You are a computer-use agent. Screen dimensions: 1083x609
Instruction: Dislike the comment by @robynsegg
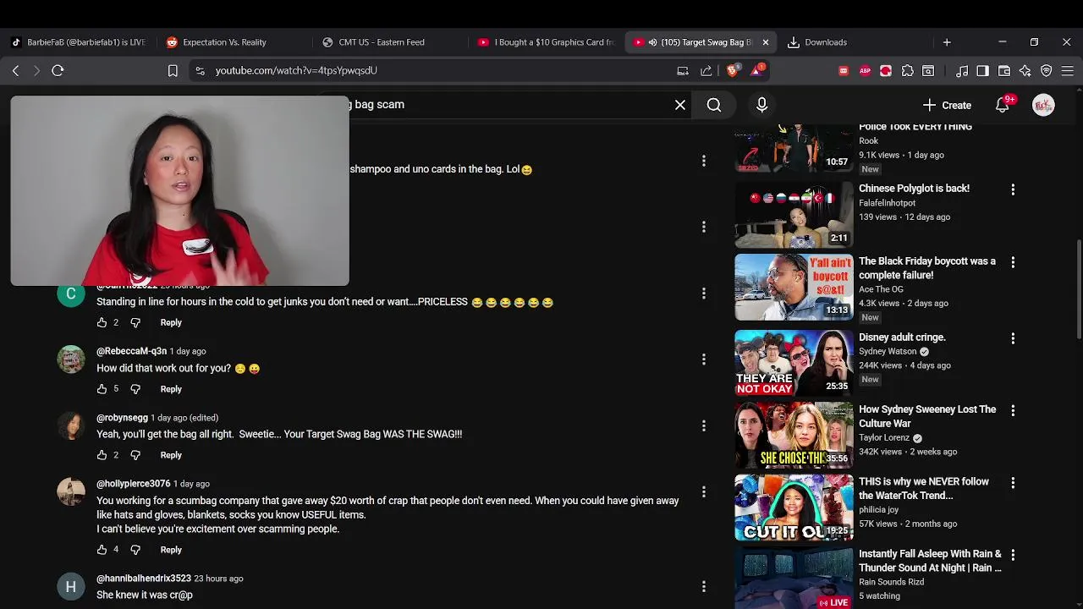[x=135, y=455]
